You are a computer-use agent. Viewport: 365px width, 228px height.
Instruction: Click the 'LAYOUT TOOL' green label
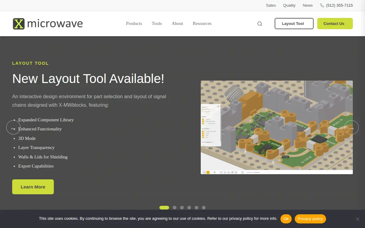tap(30, 63)
